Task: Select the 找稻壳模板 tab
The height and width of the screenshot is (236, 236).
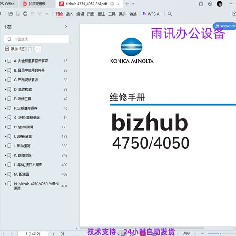Action: click(x=37, y=4)
